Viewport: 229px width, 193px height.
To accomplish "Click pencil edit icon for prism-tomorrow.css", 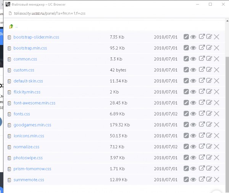I will tap(186, 168).
